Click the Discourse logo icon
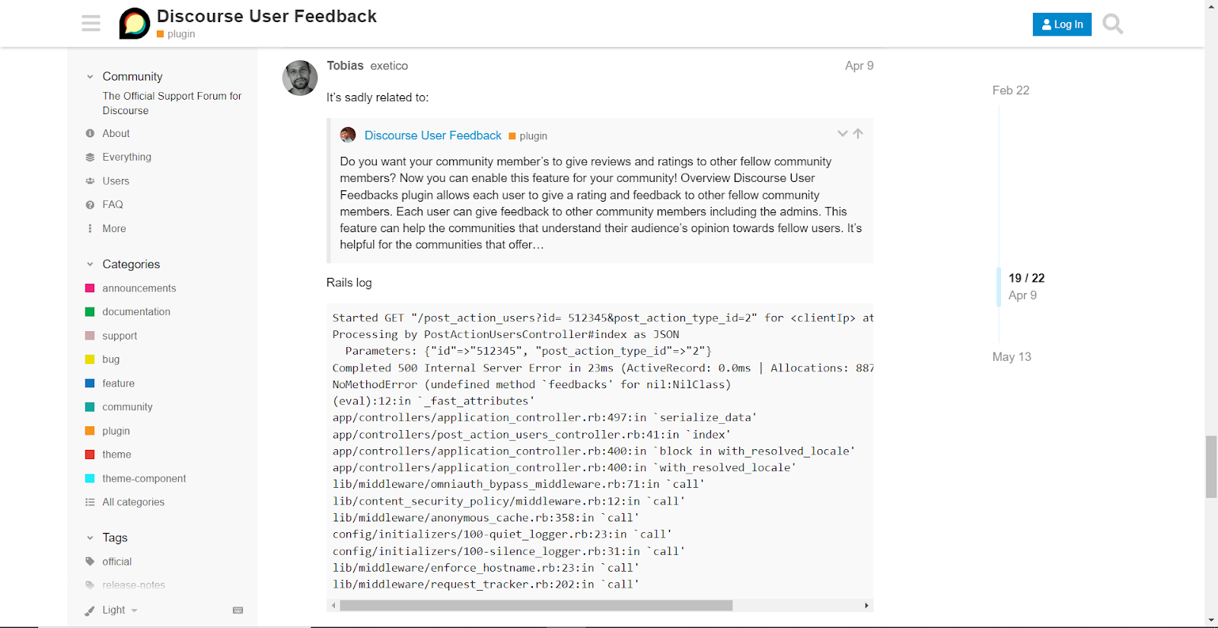Viewport: 1218px width, 628px height. click(x=135, y=24)
